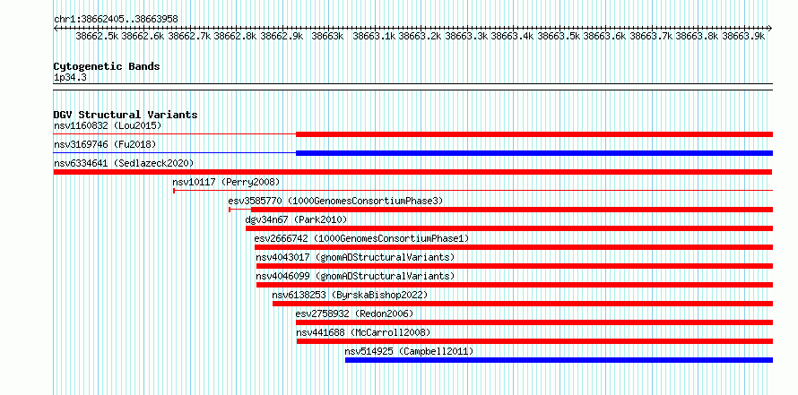Open esv2666742 (1000GenomesConsortiumPhase1) entry
Screen dimensions: 798x395
pos(361,238)
